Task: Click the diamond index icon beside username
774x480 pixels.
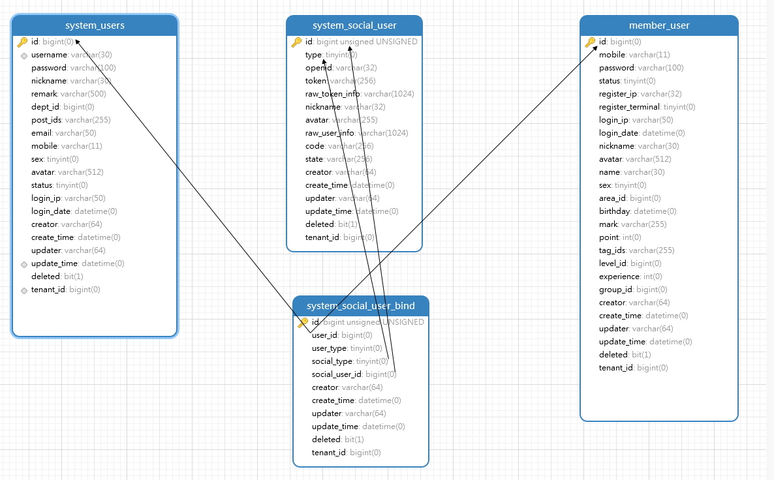Action: pyautogui.click(x=23, y=55)
